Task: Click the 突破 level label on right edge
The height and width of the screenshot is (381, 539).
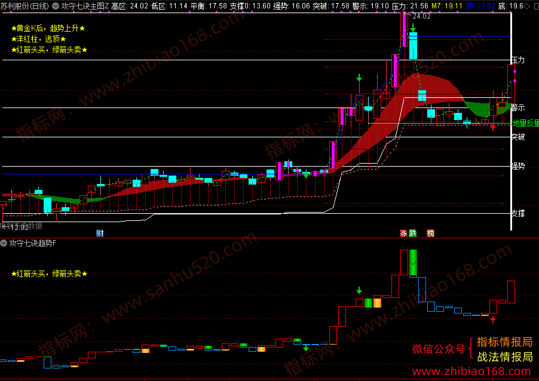Action: coord(518,137)
